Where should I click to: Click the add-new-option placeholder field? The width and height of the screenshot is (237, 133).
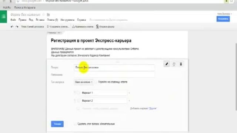(104, 108)
